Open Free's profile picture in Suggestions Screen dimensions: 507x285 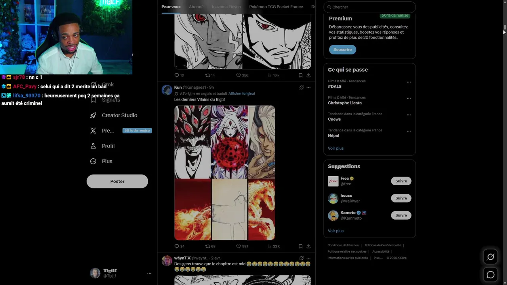[333, 181]
